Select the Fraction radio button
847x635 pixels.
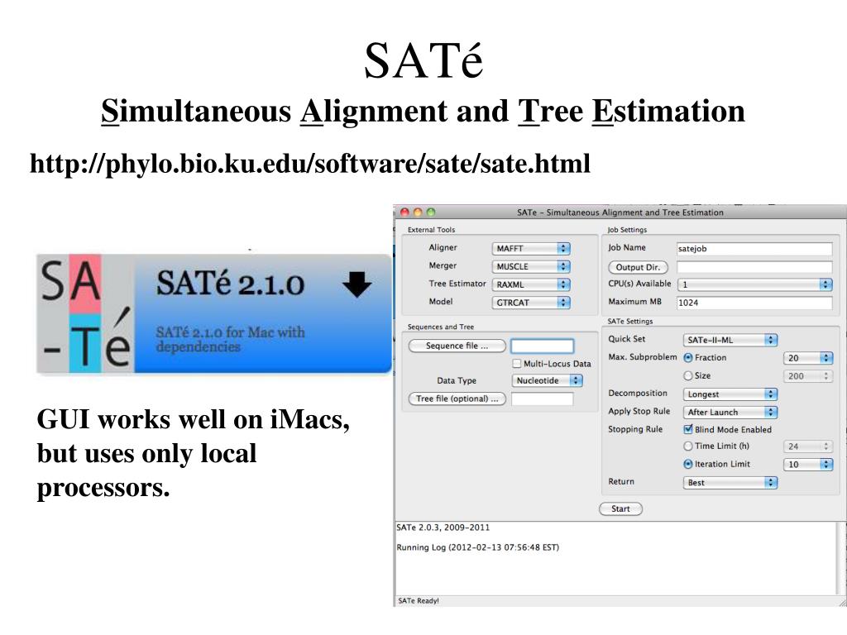point(688,357)
